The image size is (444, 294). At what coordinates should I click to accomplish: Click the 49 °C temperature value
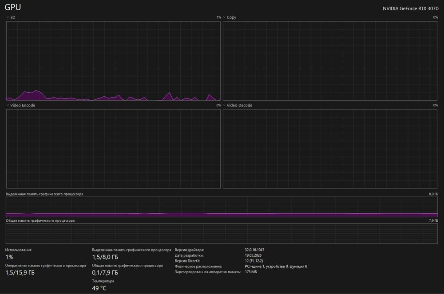[99, 288]
